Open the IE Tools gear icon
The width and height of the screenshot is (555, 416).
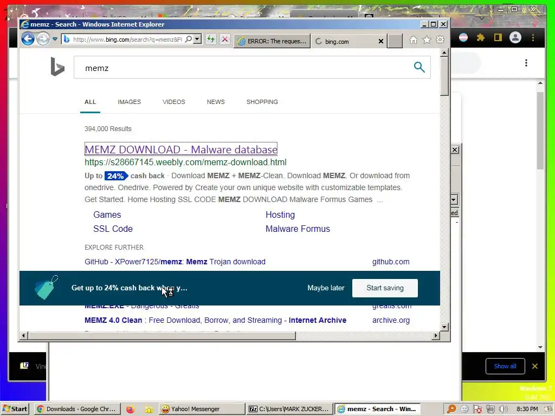pos(440,40)
